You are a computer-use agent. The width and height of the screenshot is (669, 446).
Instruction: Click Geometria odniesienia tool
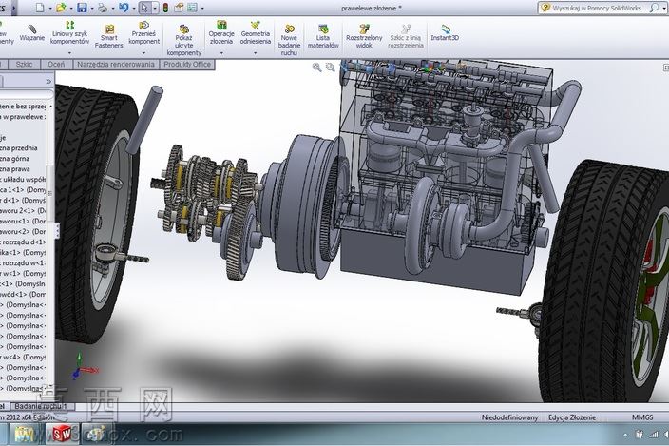pyautogui.click(x=255, y=32)
